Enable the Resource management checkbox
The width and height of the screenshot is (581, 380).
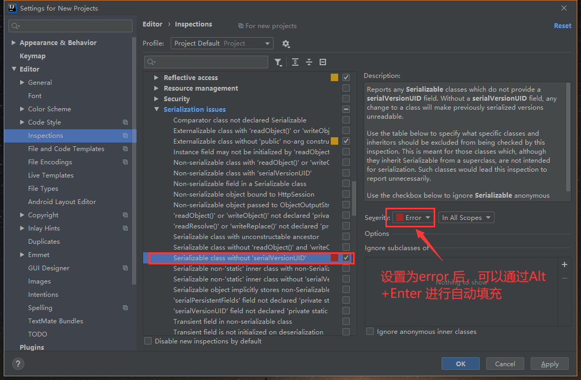click(x=346, y=88)
